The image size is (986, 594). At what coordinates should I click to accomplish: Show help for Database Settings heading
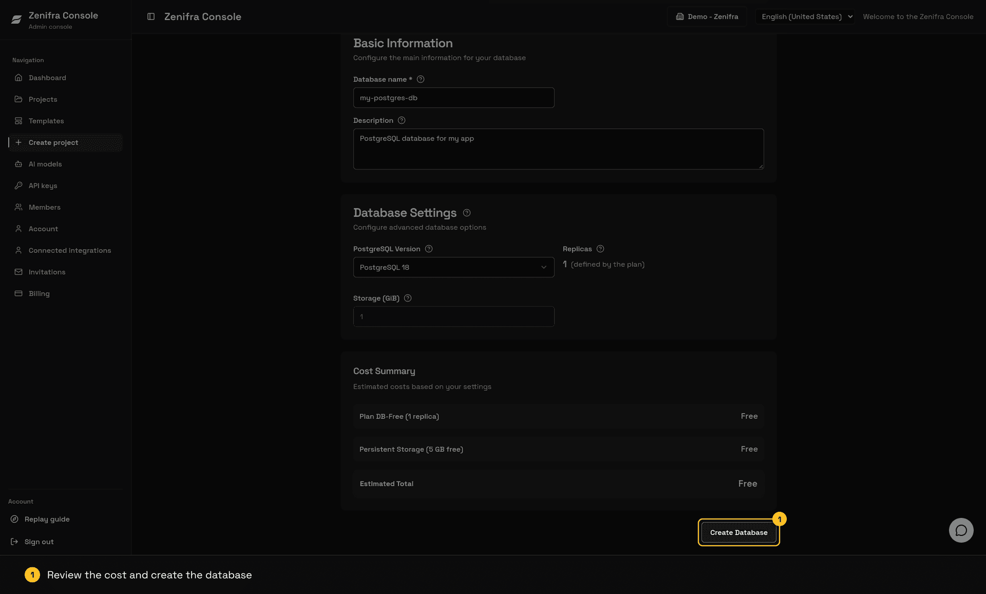click(x=467, y=213)
